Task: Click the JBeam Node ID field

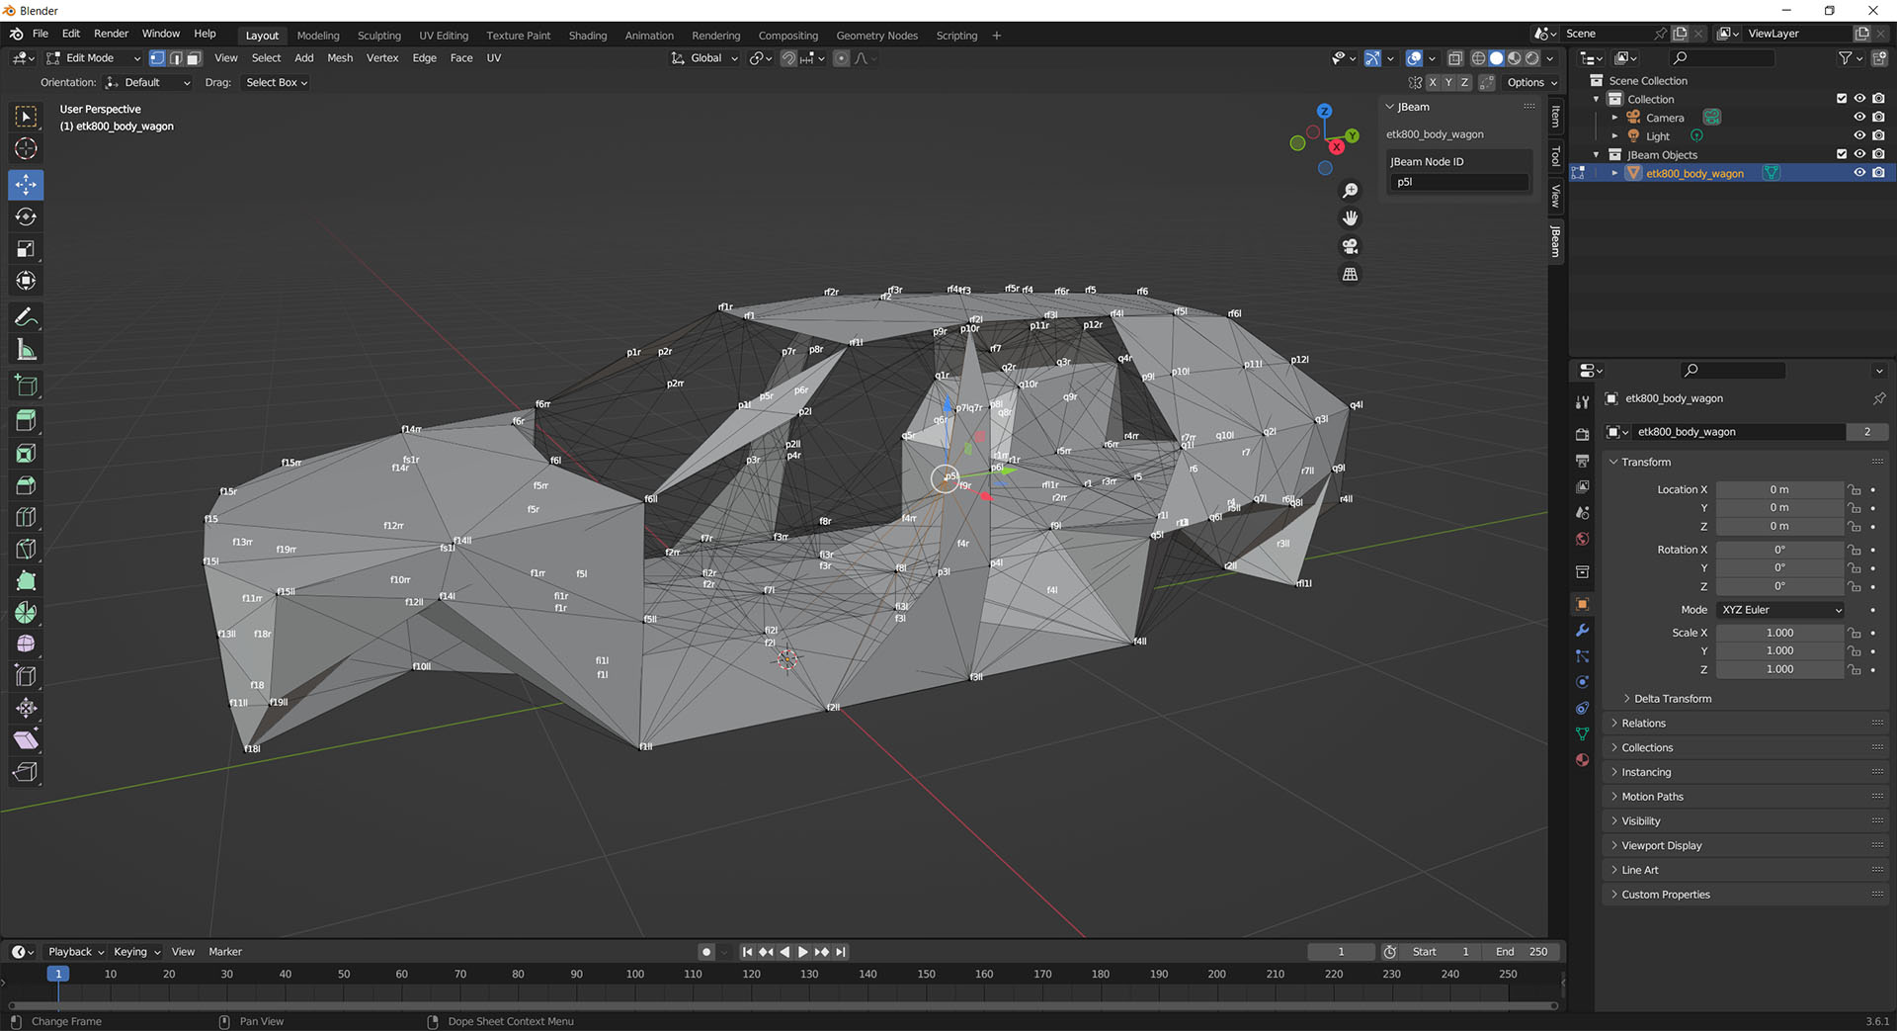Action: pyautogui.click(x=1459, y=182)
